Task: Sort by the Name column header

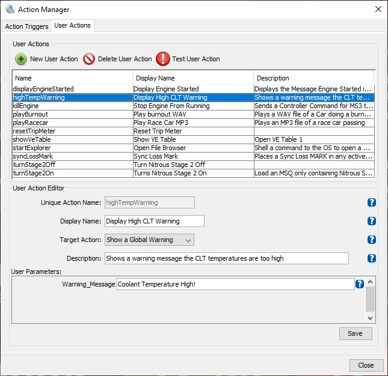Action: click(73, 78)
